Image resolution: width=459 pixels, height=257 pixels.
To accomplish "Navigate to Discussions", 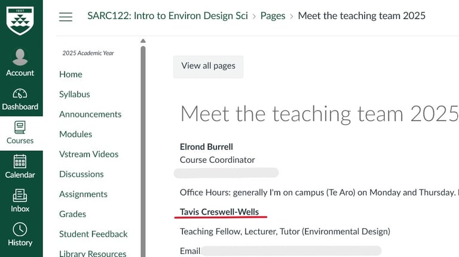I will click(x=81, y=174).
